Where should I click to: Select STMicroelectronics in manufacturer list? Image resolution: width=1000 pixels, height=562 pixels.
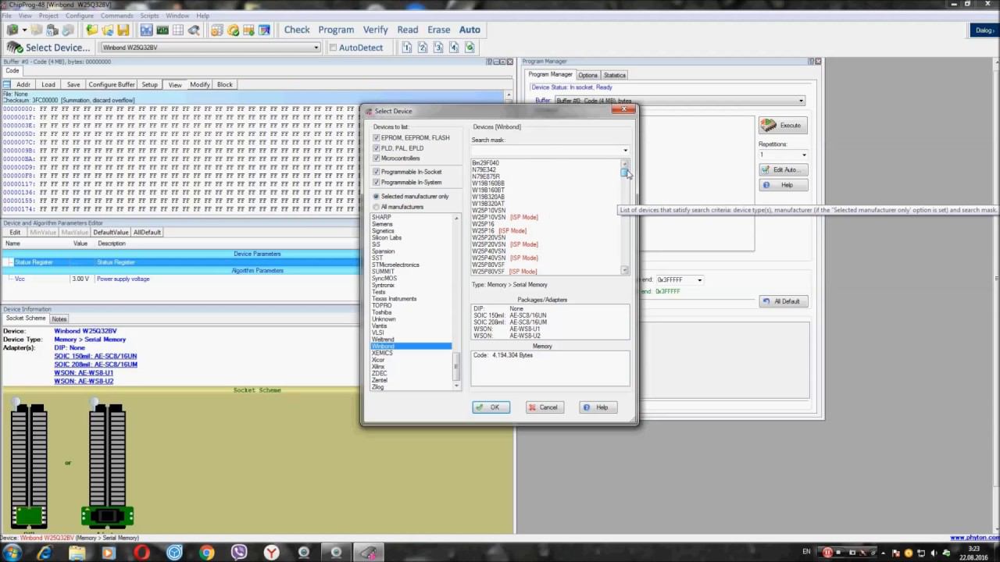tap(395, 265)
